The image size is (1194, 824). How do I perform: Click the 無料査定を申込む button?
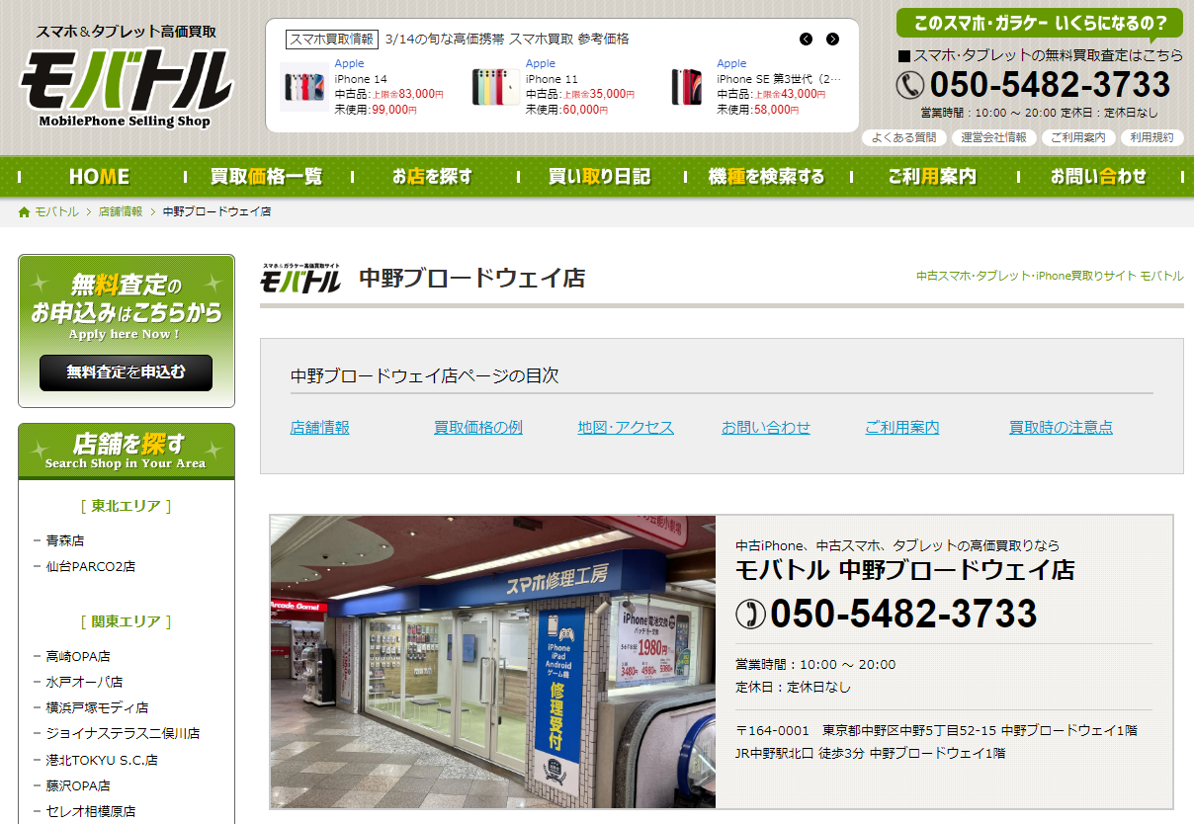tap(126, 372)
